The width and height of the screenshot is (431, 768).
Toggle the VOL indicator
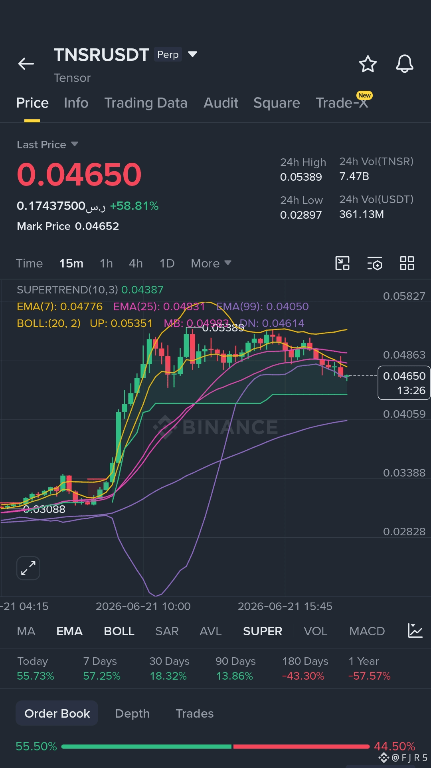coord(316,631)
